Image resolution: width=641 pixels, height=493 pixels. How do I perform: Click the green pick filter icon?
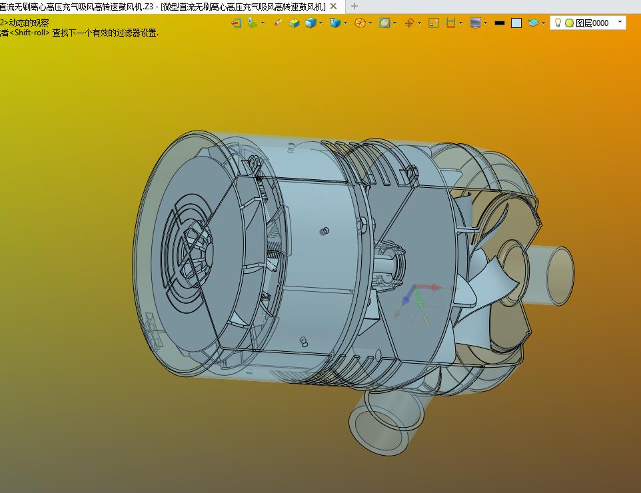[x=253, y=23]
